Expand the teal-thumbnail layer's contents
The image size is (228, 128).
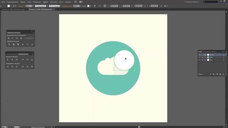pos(205,57)
